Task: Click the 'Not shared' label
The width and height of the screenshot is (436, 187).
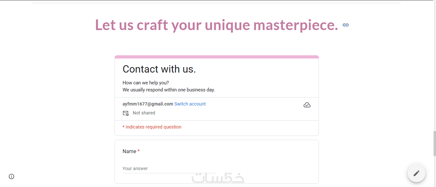Action: pyautogui.click(x=144, y=113)
